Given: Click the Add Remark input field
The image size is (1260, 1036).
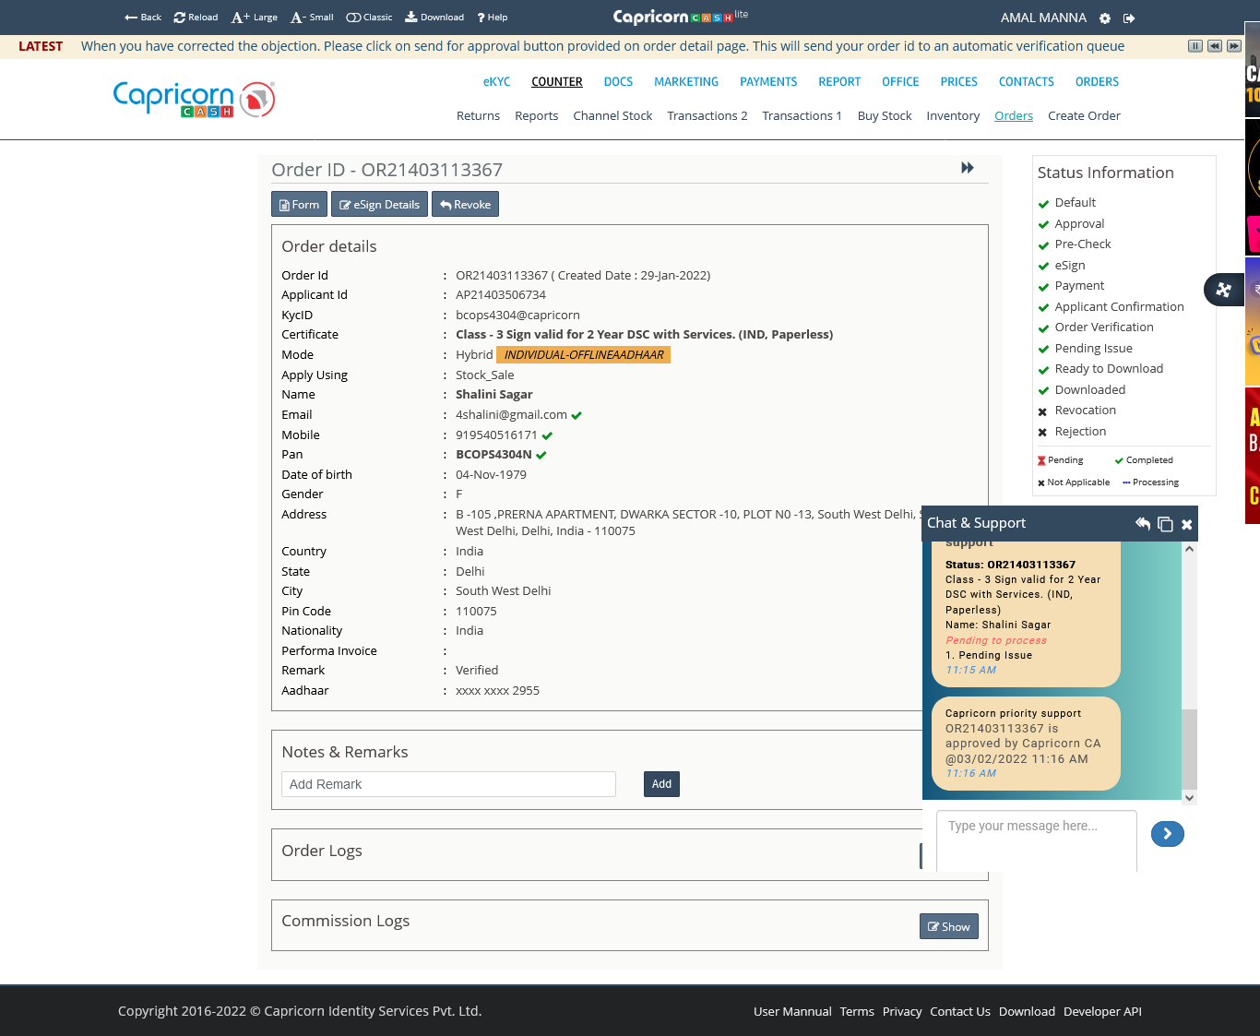Looking at the screenshot, I should pos(448,784).
